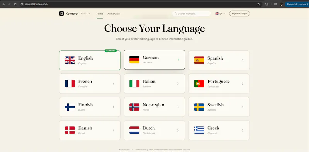The width and height of the screenshot is (309, 152).
Task: Click the French flag icon
Action: pyautogui.click(x=70, y=84)
